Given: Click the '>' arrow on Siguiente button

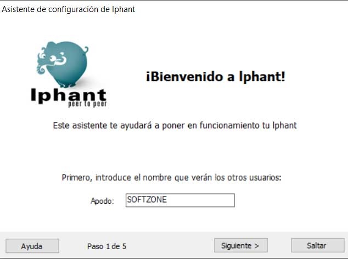Looking at the screenshot, I should pyautogui.click(x=256, y=246).
